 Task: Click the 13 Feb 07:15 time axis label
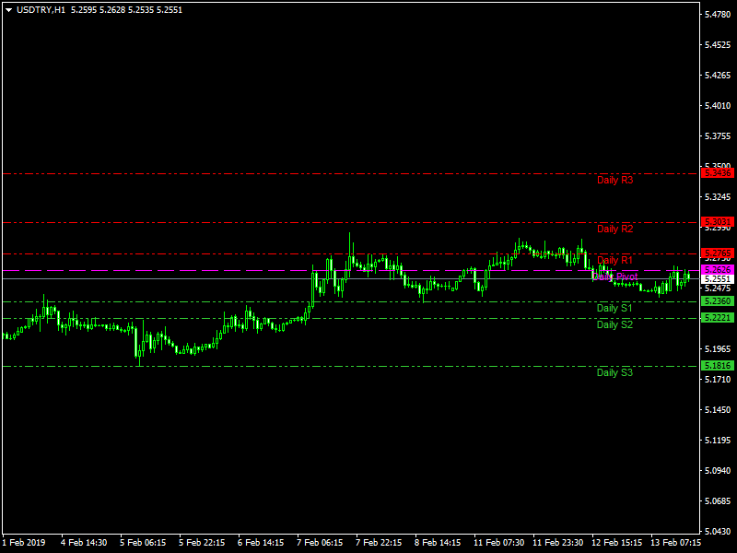675,543
